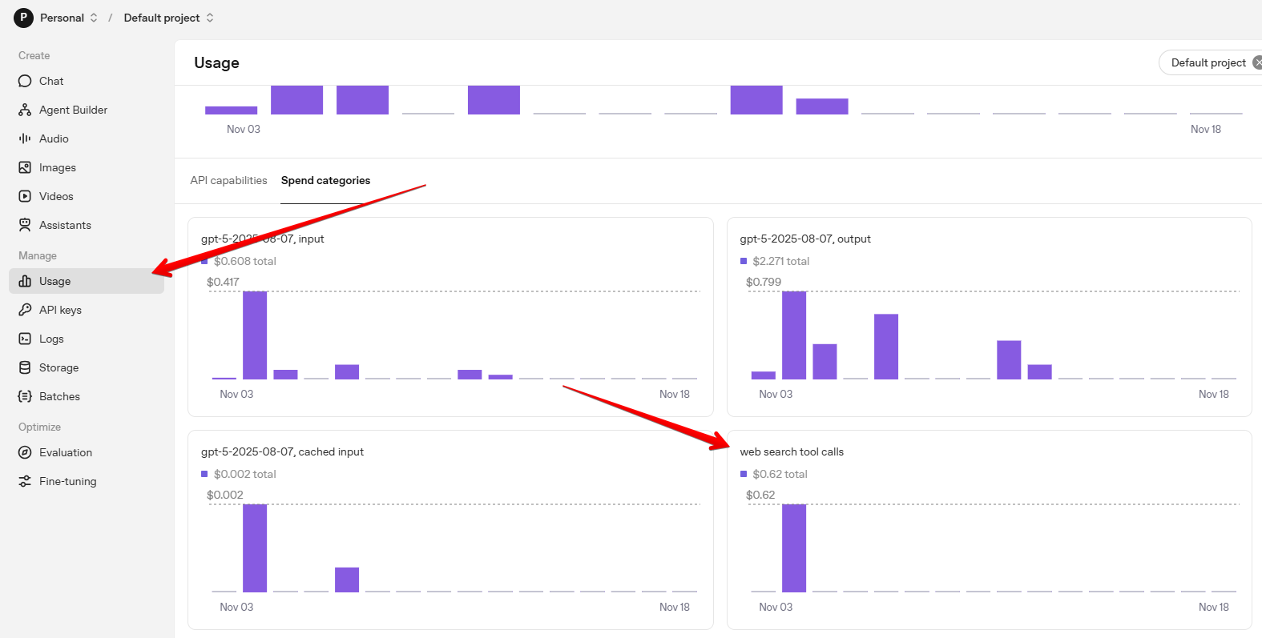Click the tallest bar in gpt-5 input chart
This screenshot has width=1262, height=638.
tap(255, 335)
